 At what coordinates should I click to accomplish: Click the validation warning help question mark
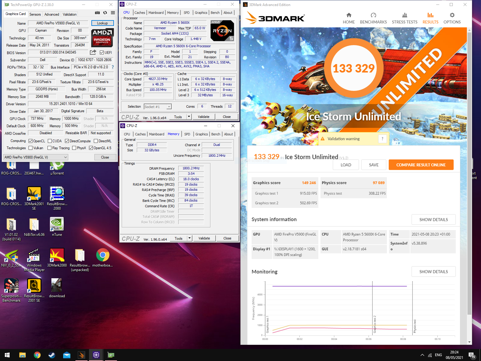tap(382, 139)
